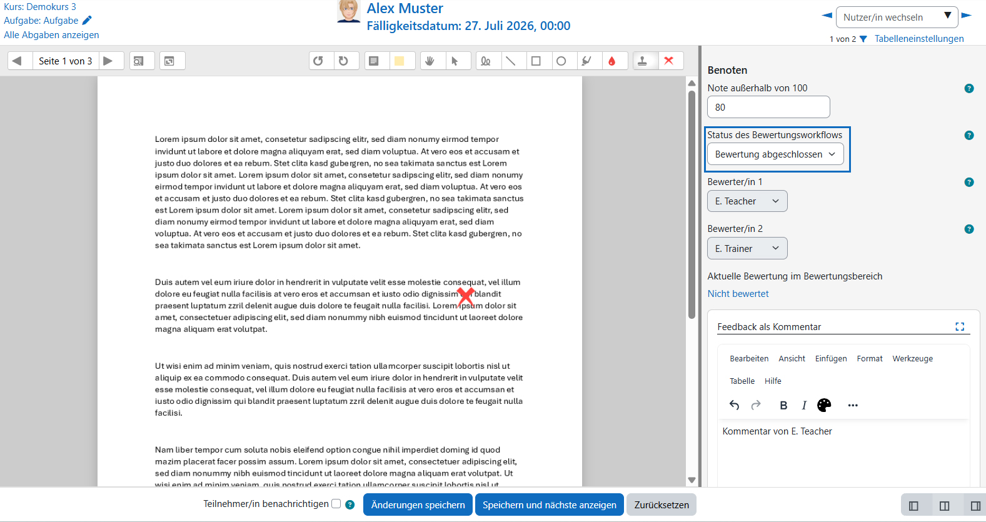The width and height of the screenshot is (986, 522).
Task: Open 'Alle Abgaben anzeigen' link
Action: pos(51,35)
